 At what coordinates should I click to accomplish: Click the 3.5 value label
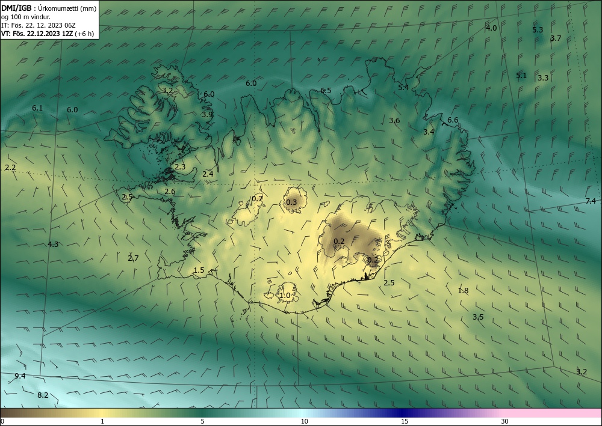click(478, 317)
